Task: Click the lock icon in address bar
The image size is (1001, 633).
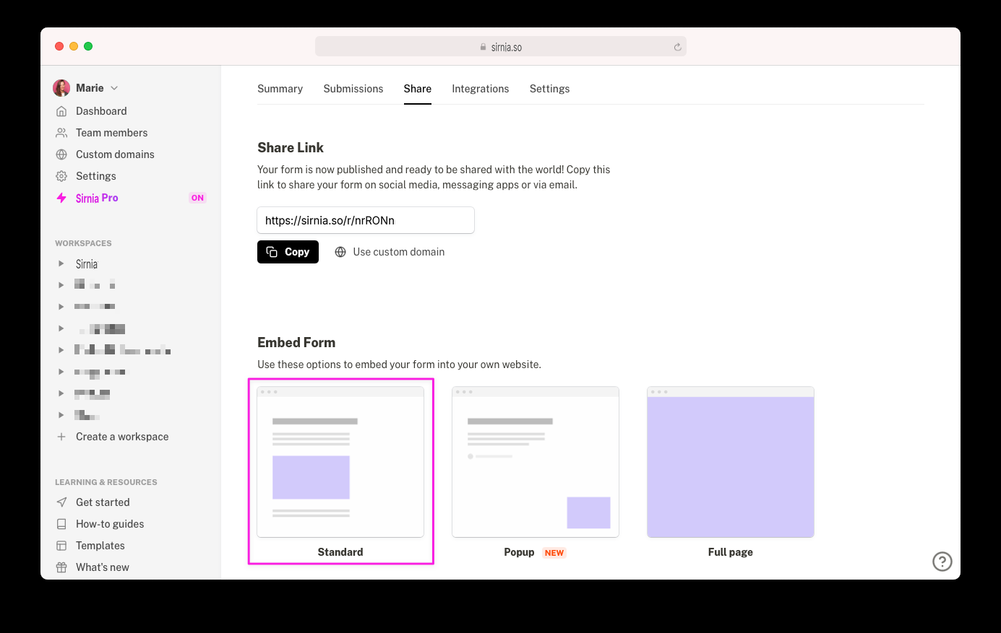Action: 483,47
